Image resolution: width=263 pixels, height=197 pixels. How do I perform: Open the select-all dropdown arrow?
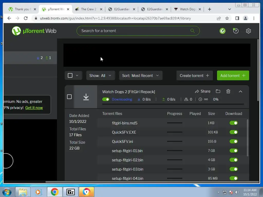pyautogui.click(x=77, y=75)
